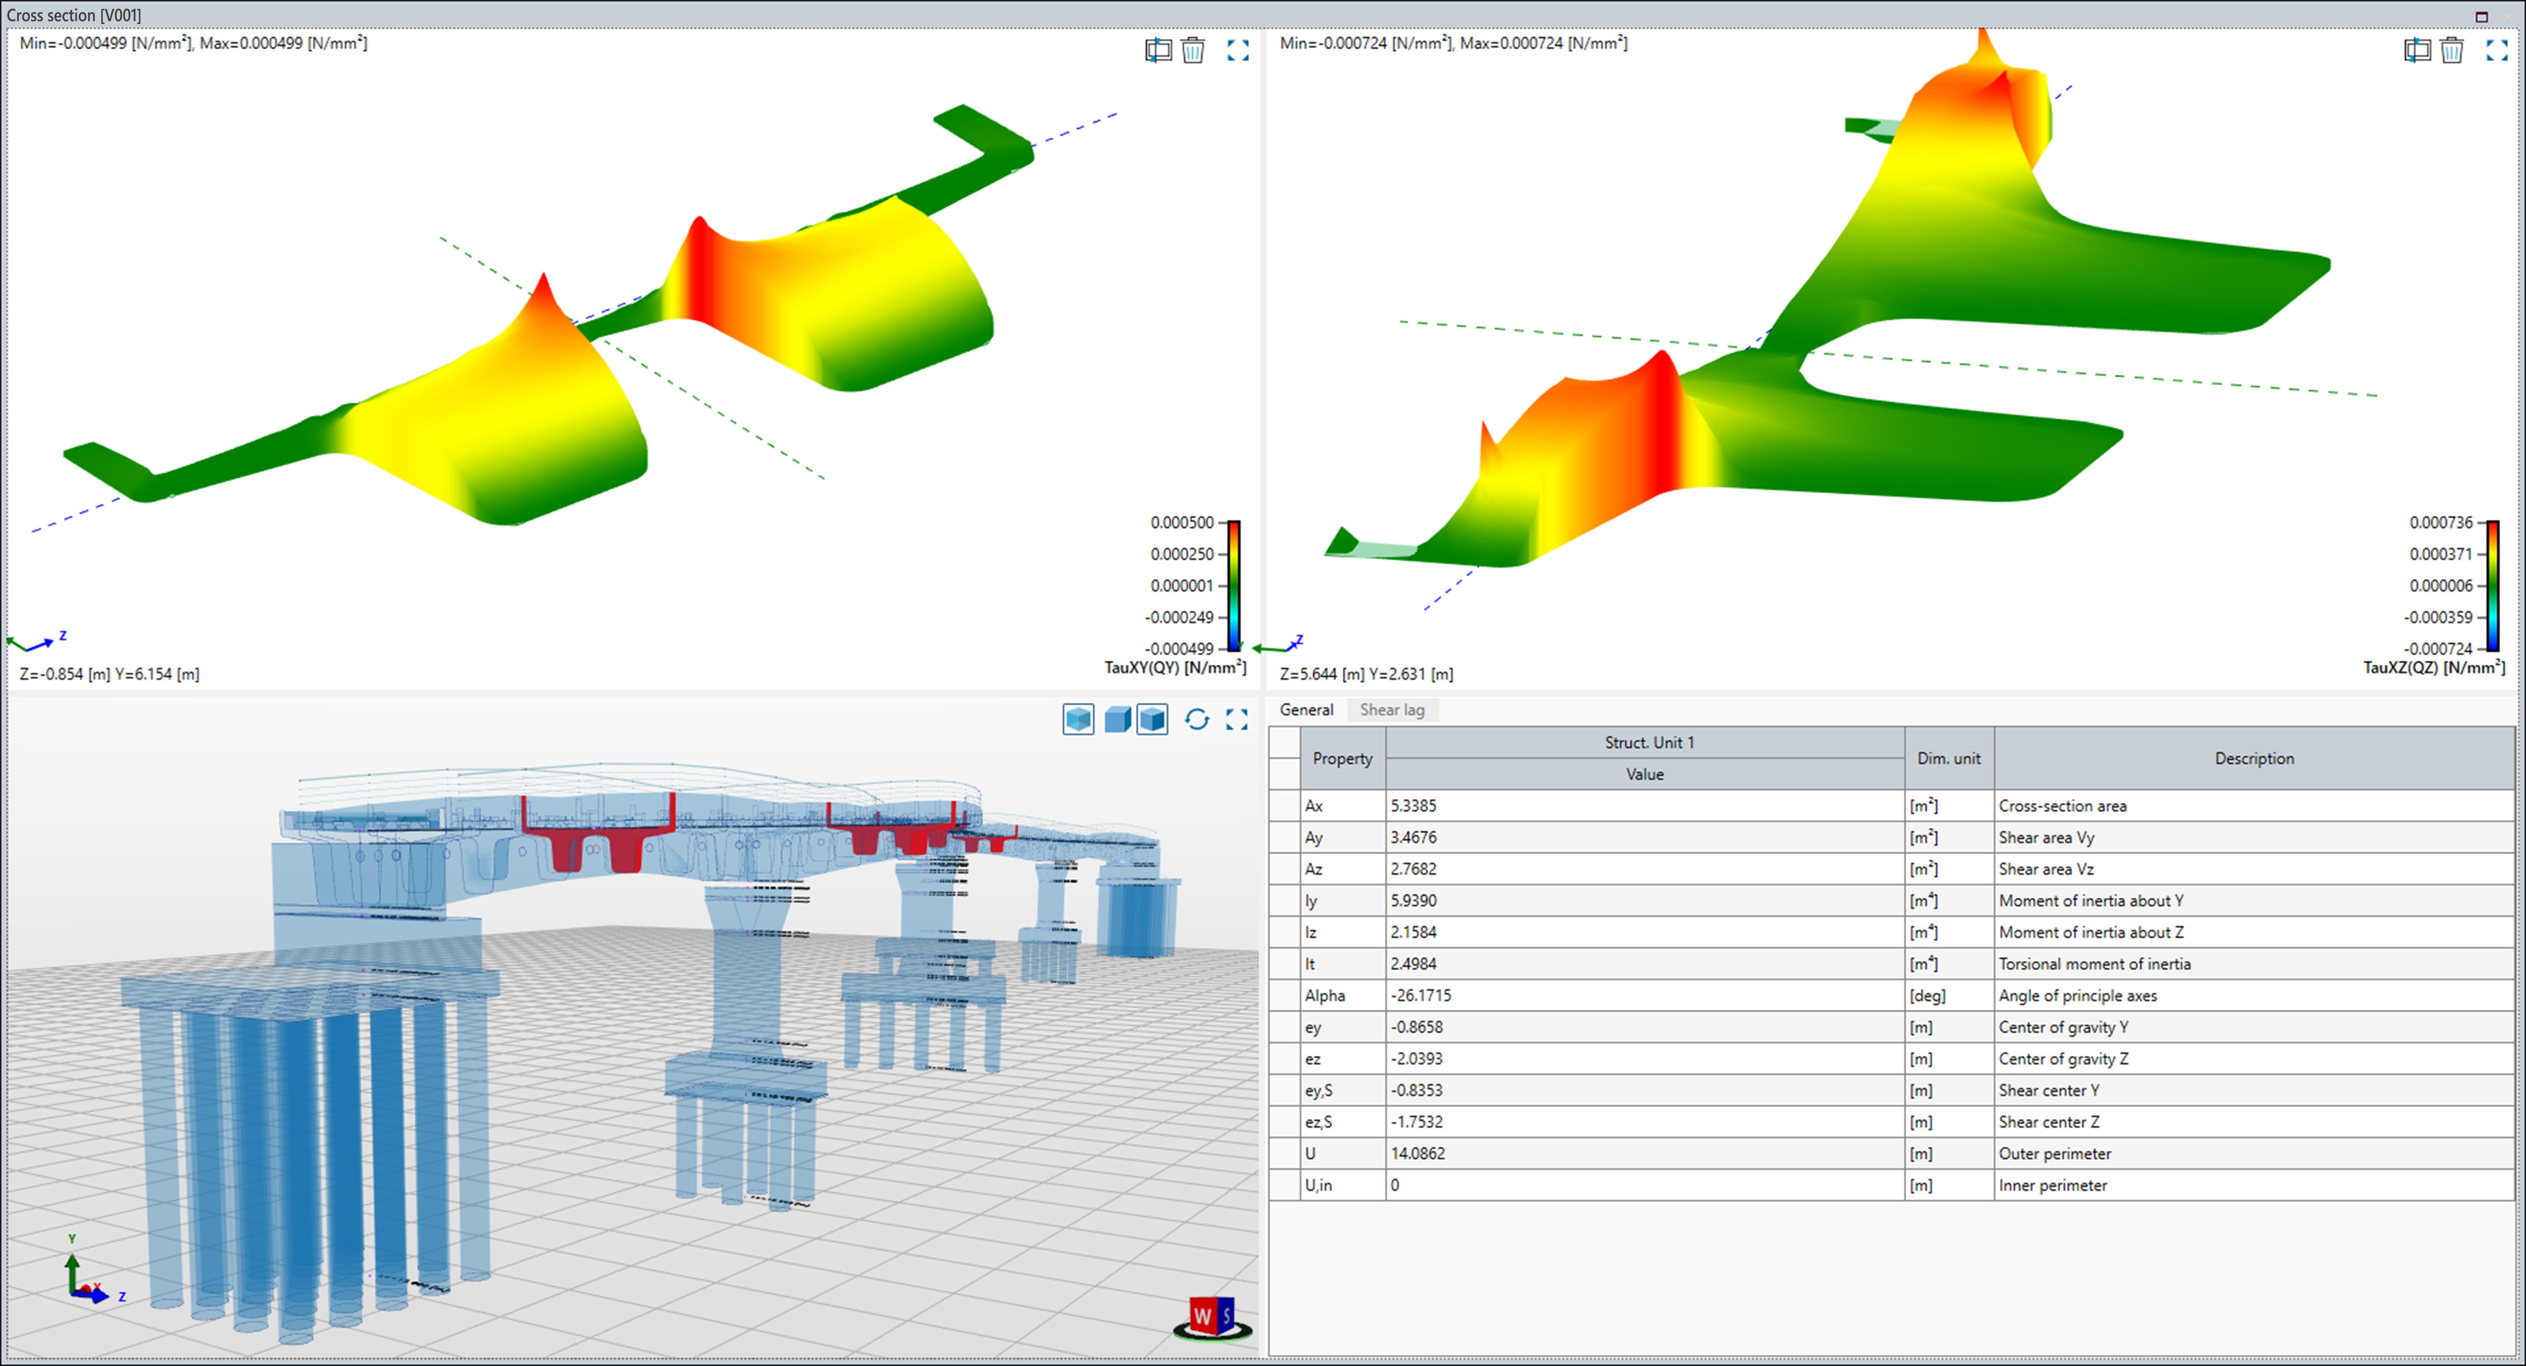
Task: Click the 'Shear center Z' description cell
Action: pos(2253,1122)
